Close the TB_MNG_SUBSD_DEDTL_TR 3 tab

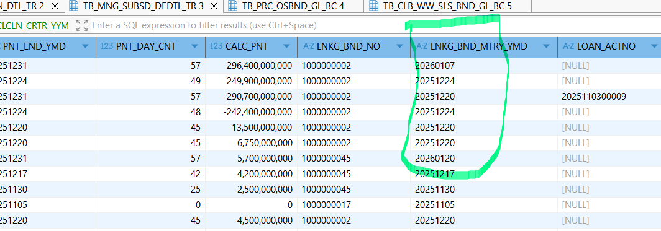(214, 6)
